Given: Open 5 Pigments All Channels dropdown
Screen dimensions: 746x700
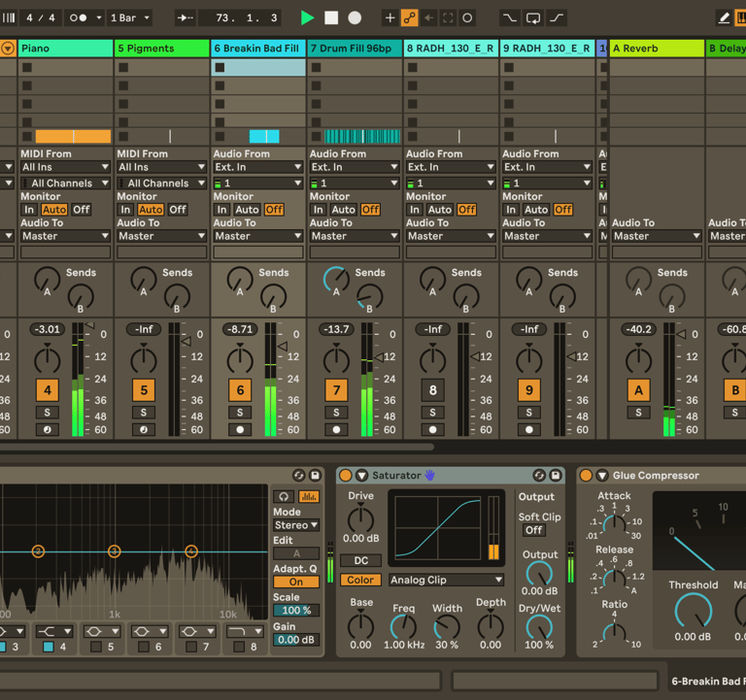Looking at the screenshot, I should [162, 183].
